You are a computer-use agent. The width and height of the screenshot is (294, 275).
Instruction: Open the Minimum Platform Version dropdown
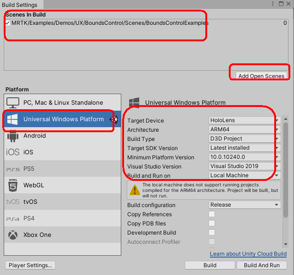point(244,157)
